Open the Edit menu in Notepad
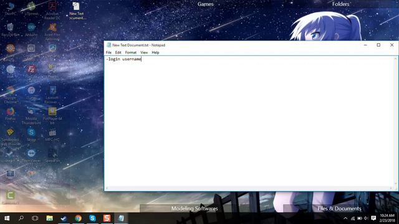Screen dimensions: 399x224 (118, 52)
